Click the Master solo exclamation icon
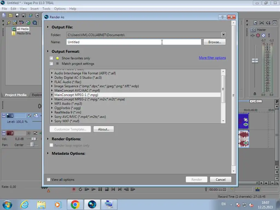This screenshot has width=280, height=210. (x=269, y=35)
